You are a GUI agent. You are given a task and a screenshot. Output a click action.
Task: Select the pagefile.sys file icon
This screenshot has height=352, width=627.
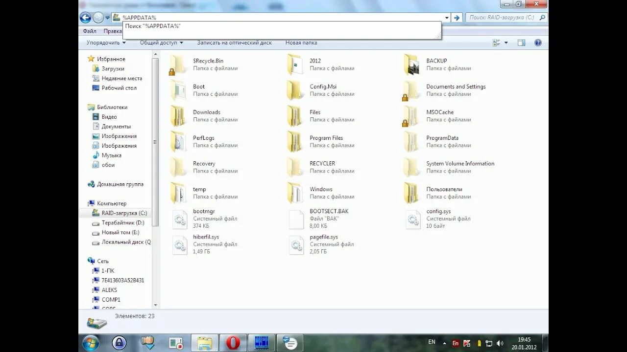click(296, 245)
